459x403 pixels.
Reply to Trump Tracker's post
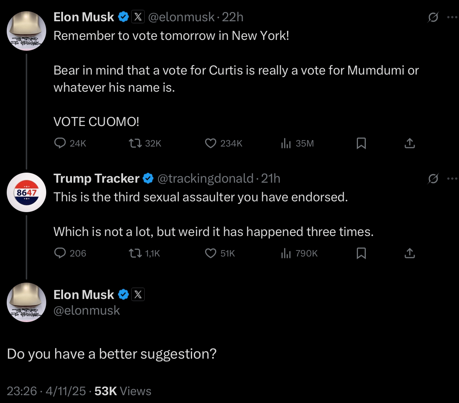coord(60,254)
